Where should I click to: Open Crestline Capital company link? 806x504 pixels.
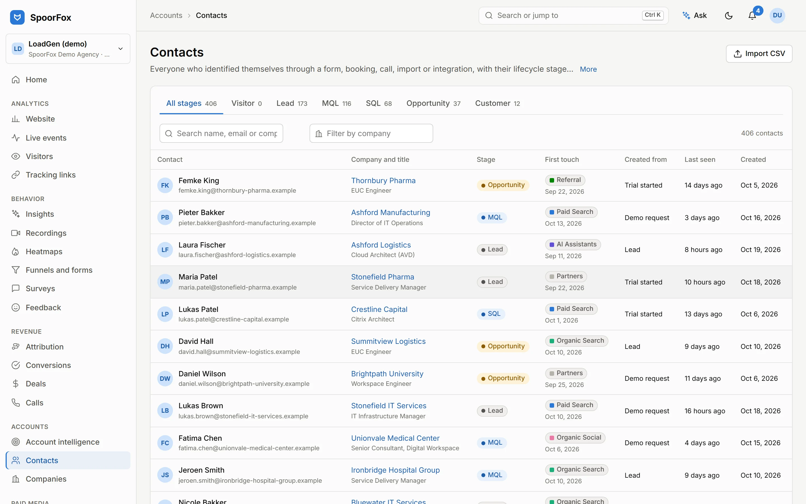379,309
